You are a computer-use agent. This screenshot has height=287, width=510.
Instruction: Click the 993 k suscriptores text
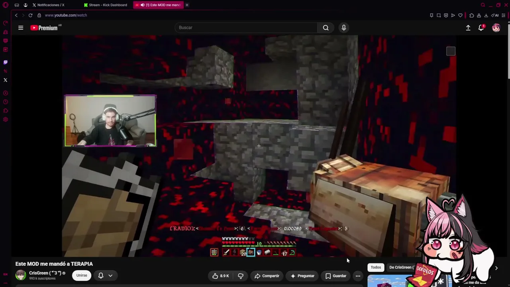(x=42, y=279)
